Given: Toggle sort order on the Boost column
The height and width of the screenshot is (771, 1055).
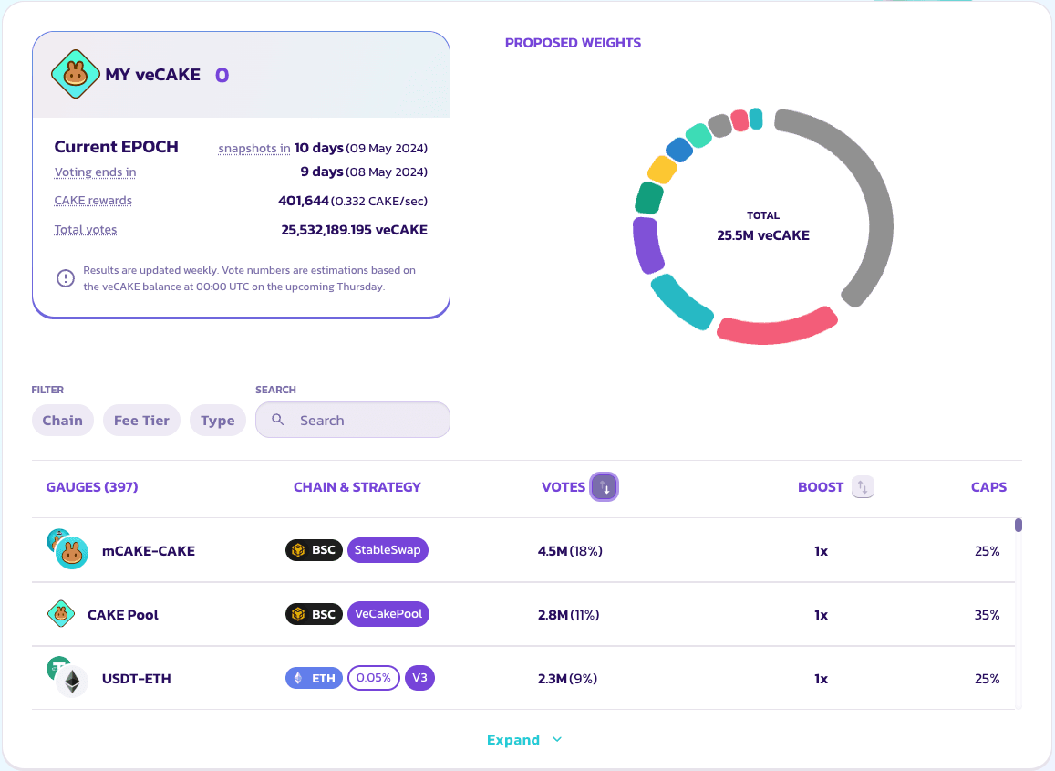Looking at the screenshot, I should pos(863,487).
